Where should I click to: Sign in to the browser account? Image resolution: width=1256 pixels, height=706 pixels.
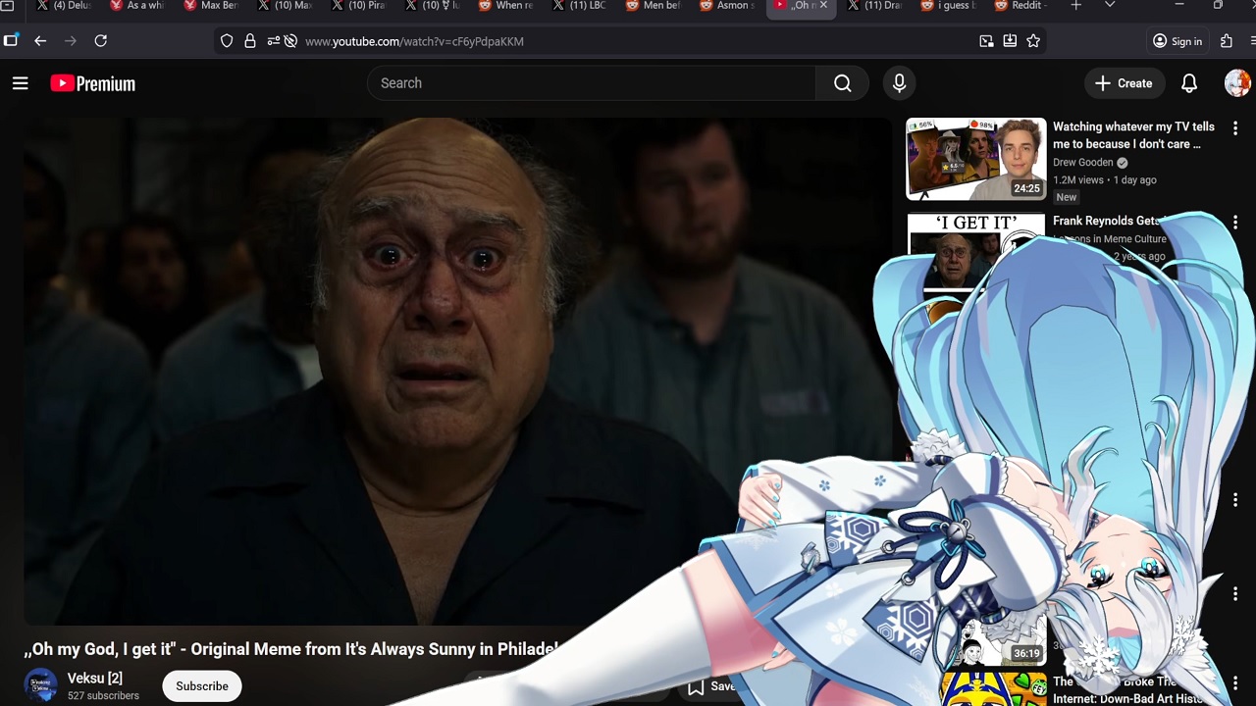pos(1177,41)
